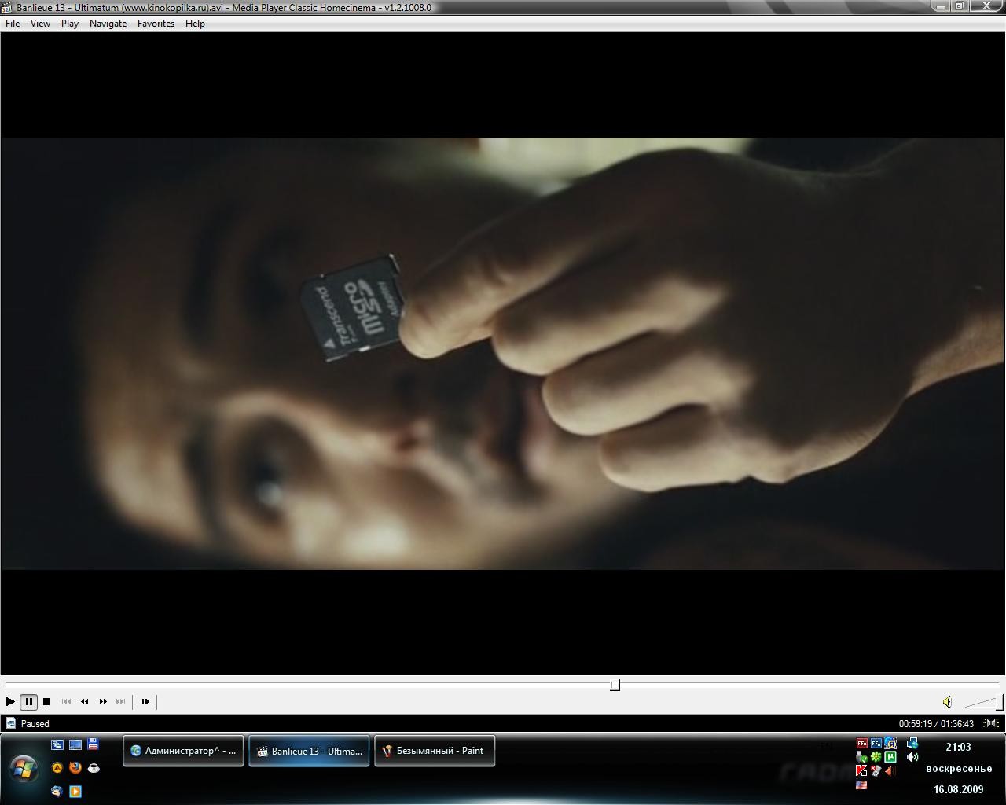Skip back to the previous file
Image resolution: width=1006 pixels, height=805 pixels.
(x=66, y=701)
